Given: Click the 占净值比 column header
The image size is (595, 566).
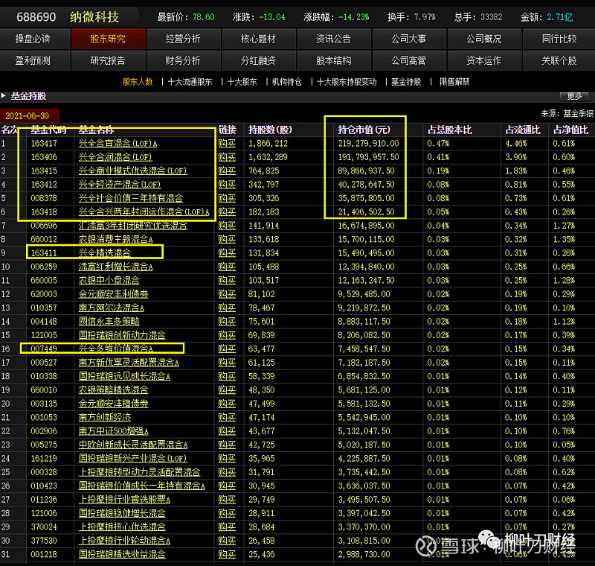Looking at the screenshot, I should pos(570,130).
